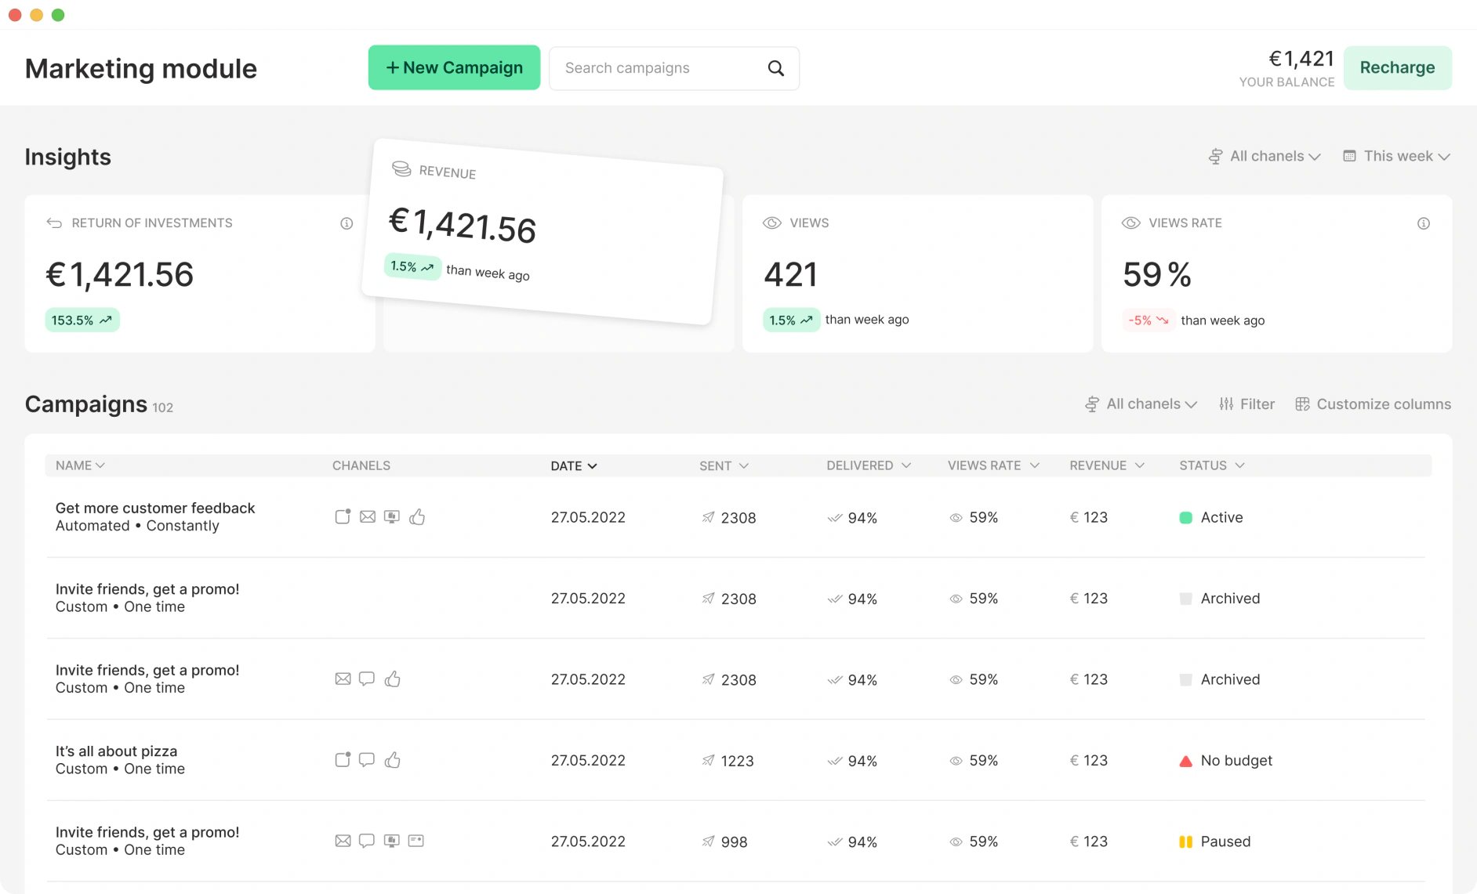Image resolution: width=1477 pixels, height=894 pixels.
Task: Click thumbs-up channel icon in feedback campaign row
Action: [417, 517]
